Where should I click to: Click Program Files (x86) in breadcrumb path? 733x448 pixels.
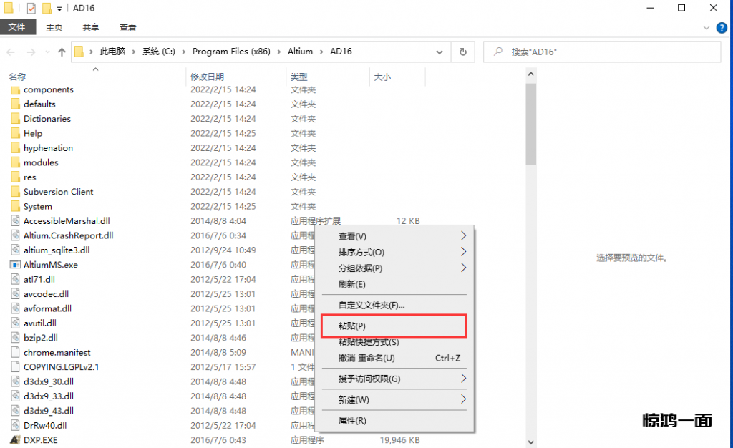[231, 52]
